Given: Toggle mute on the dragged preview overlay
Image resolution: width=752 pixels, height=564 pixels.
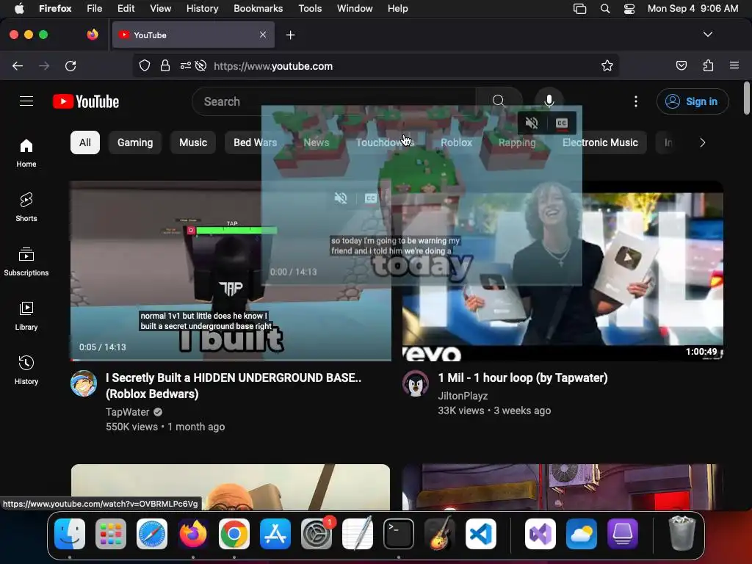Looking at the screenshot, I should click(532, 123).
